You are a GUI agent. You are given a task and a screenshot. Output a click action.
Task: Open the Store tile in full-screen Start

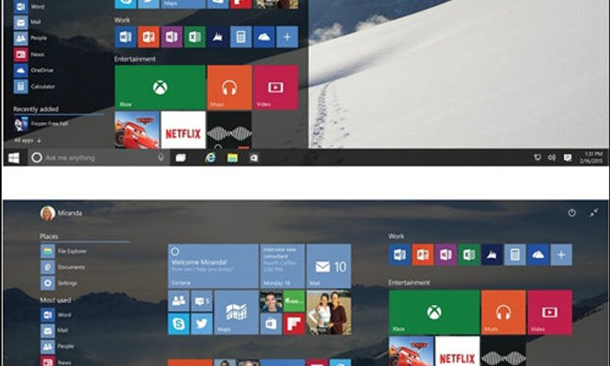tap(271, 323)
